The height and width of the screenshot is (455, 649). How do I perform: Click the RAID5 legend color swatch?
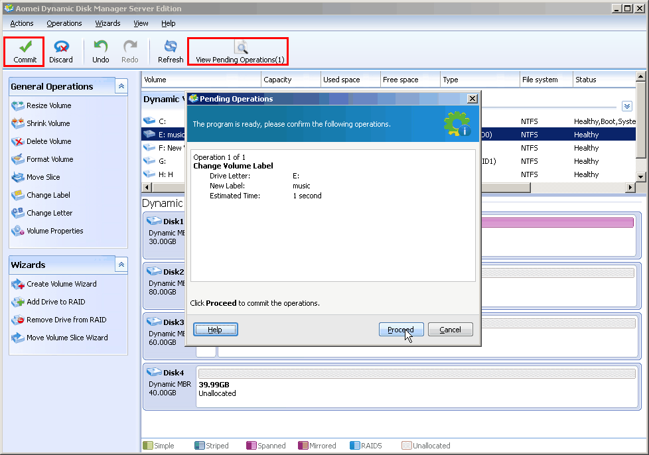point(355,446)
